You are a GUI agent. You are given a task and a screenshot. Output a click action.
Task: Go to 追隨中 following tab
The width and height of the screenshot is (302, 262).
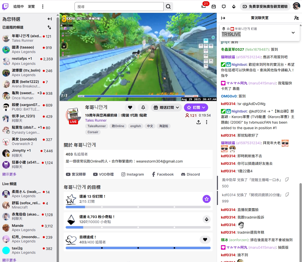(x=18, y=7)
